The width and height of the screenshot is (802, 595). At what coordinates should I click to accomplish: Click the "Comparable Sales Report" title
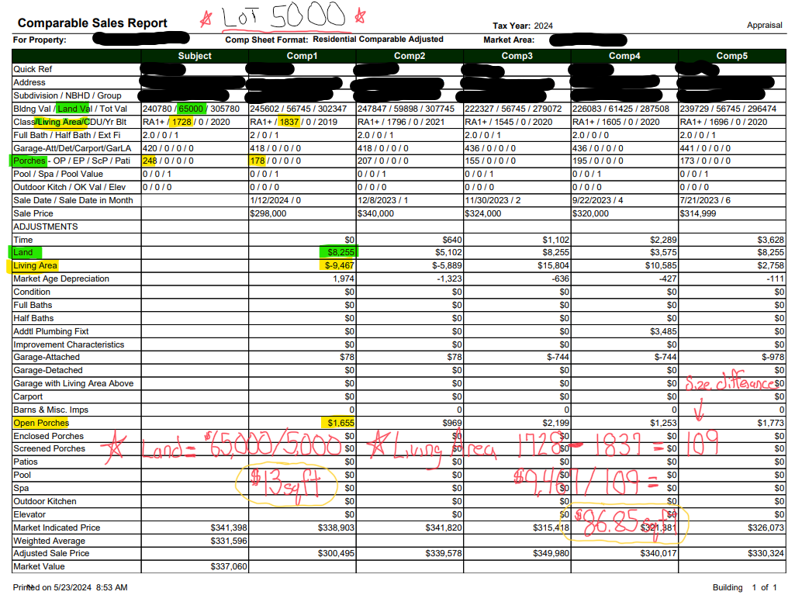(92, 23)
